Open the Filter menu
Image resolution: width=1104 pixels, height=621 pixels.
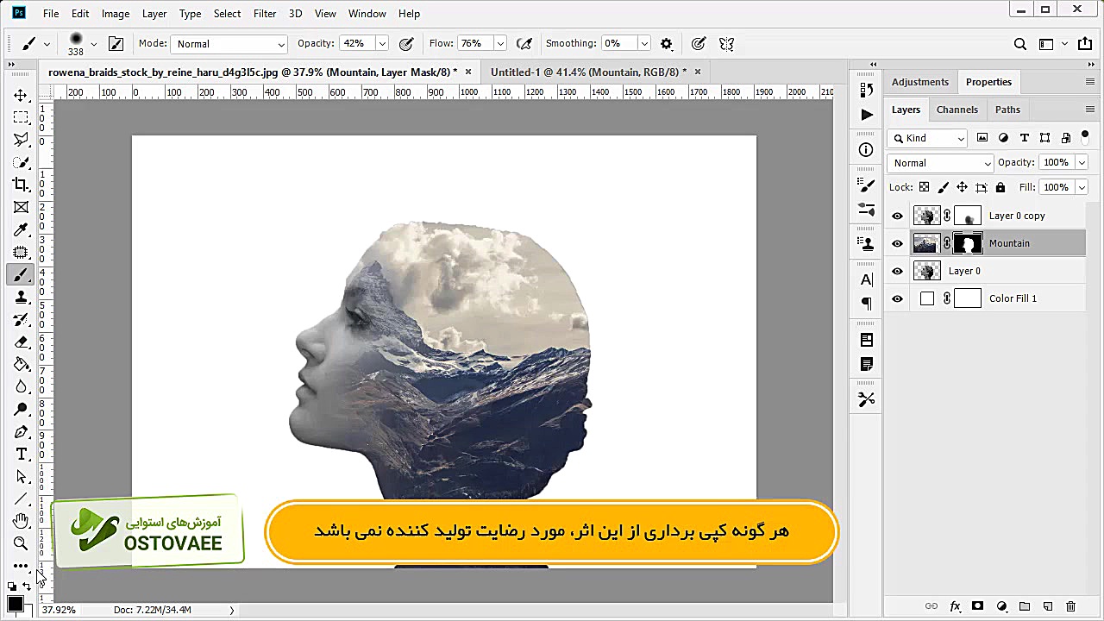click(x=265, y=13)
